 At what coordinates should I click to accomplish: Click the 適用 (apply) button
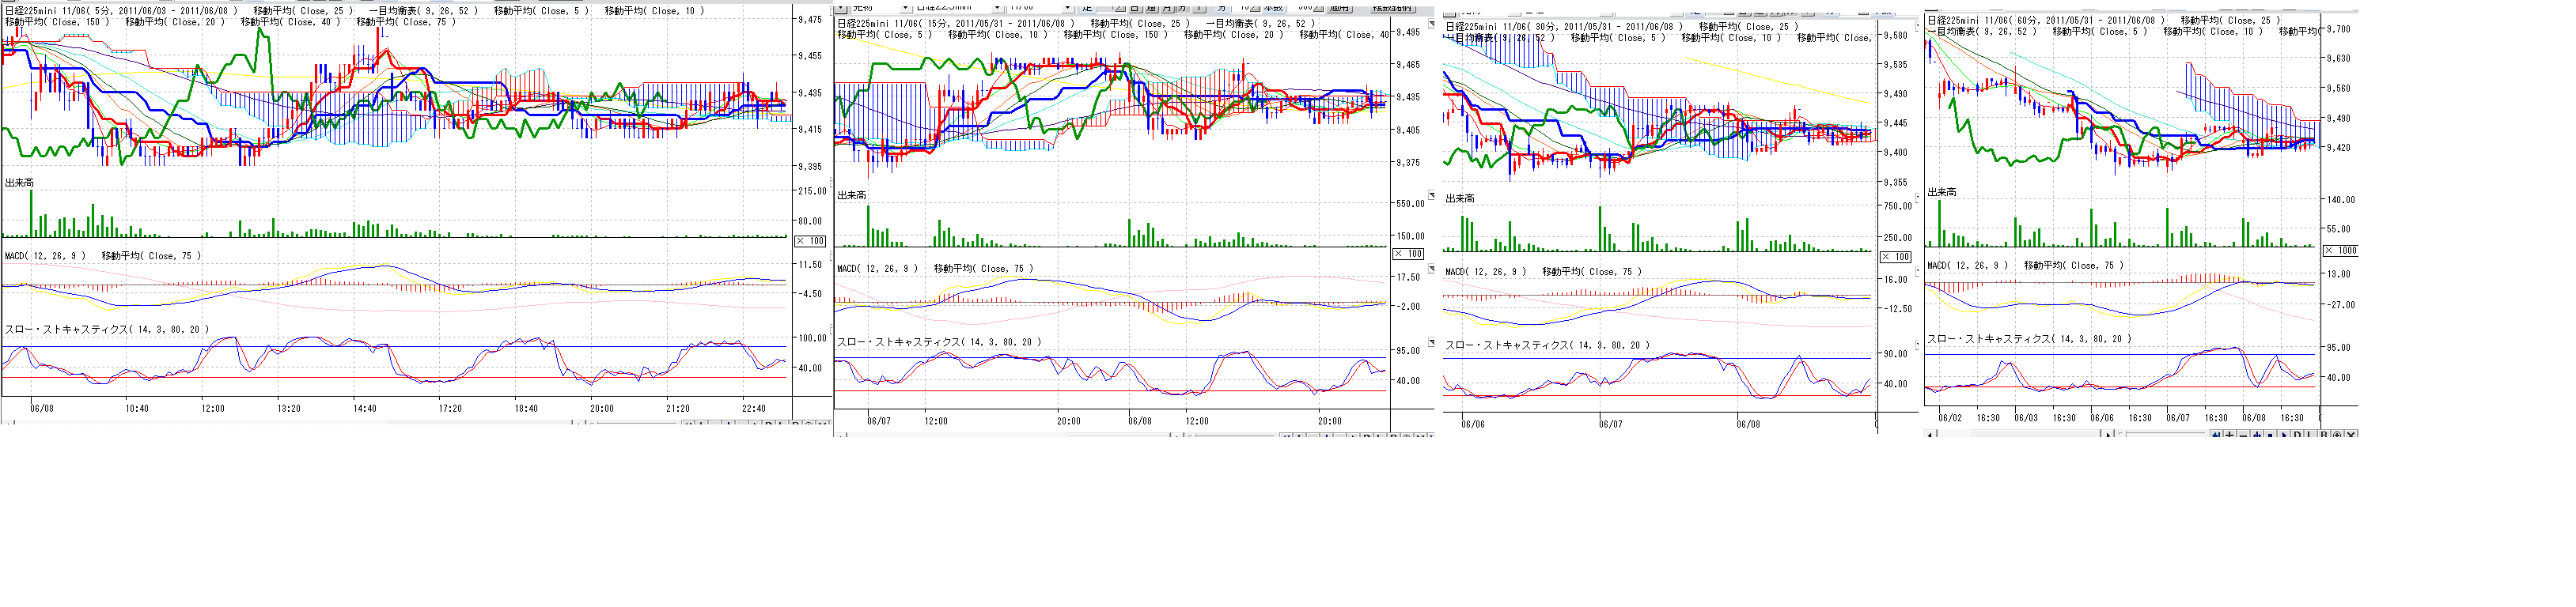click(1340, 8)
